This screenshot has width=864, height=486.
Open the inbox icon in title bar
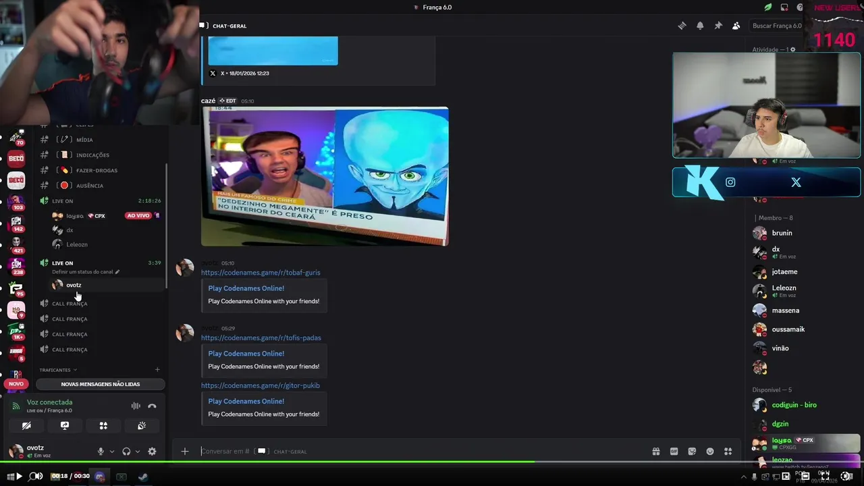784,7
